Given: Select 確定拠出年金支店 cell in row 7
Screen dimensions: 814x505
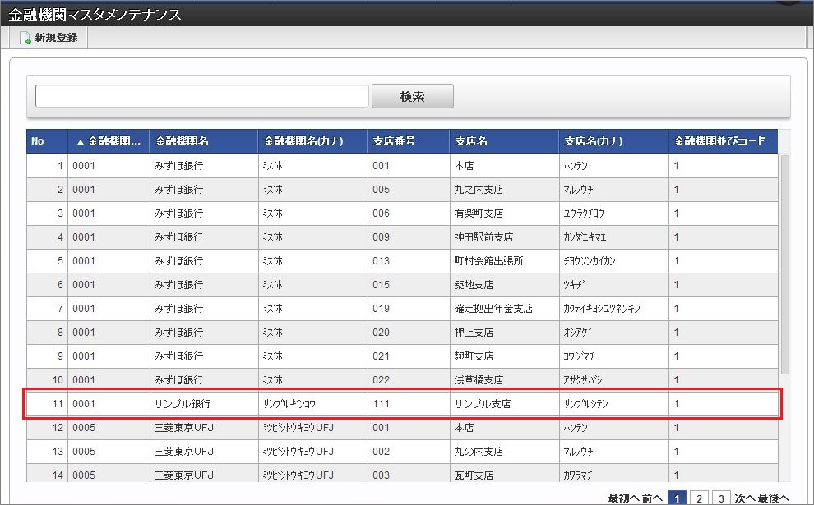Looking at the screenshot, I should pyautogui.click(x=504, y=309).
